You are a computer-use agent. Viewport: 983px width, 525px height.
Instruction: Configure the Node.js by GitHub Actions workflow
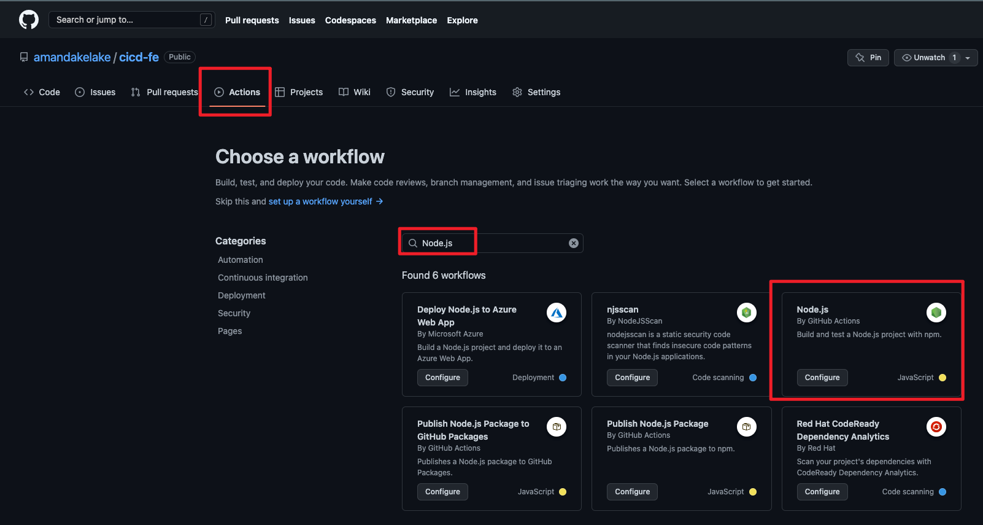click(x=822, y=378)
